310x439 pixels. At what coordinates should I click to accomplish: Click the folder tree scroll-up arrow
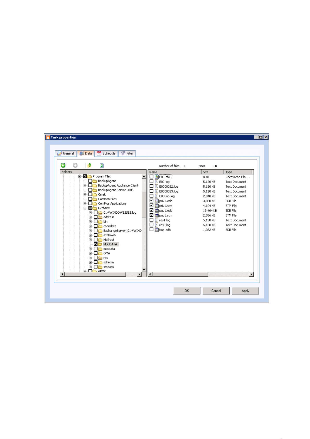144,176
